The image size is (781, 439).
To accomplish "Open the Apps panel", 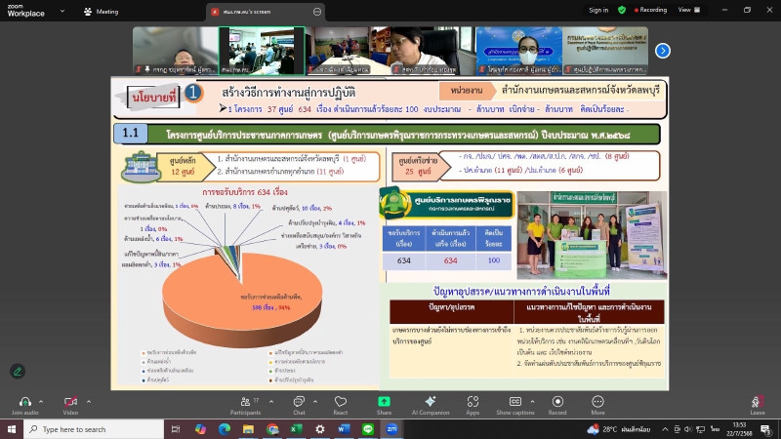I will [x=473, y=402].
